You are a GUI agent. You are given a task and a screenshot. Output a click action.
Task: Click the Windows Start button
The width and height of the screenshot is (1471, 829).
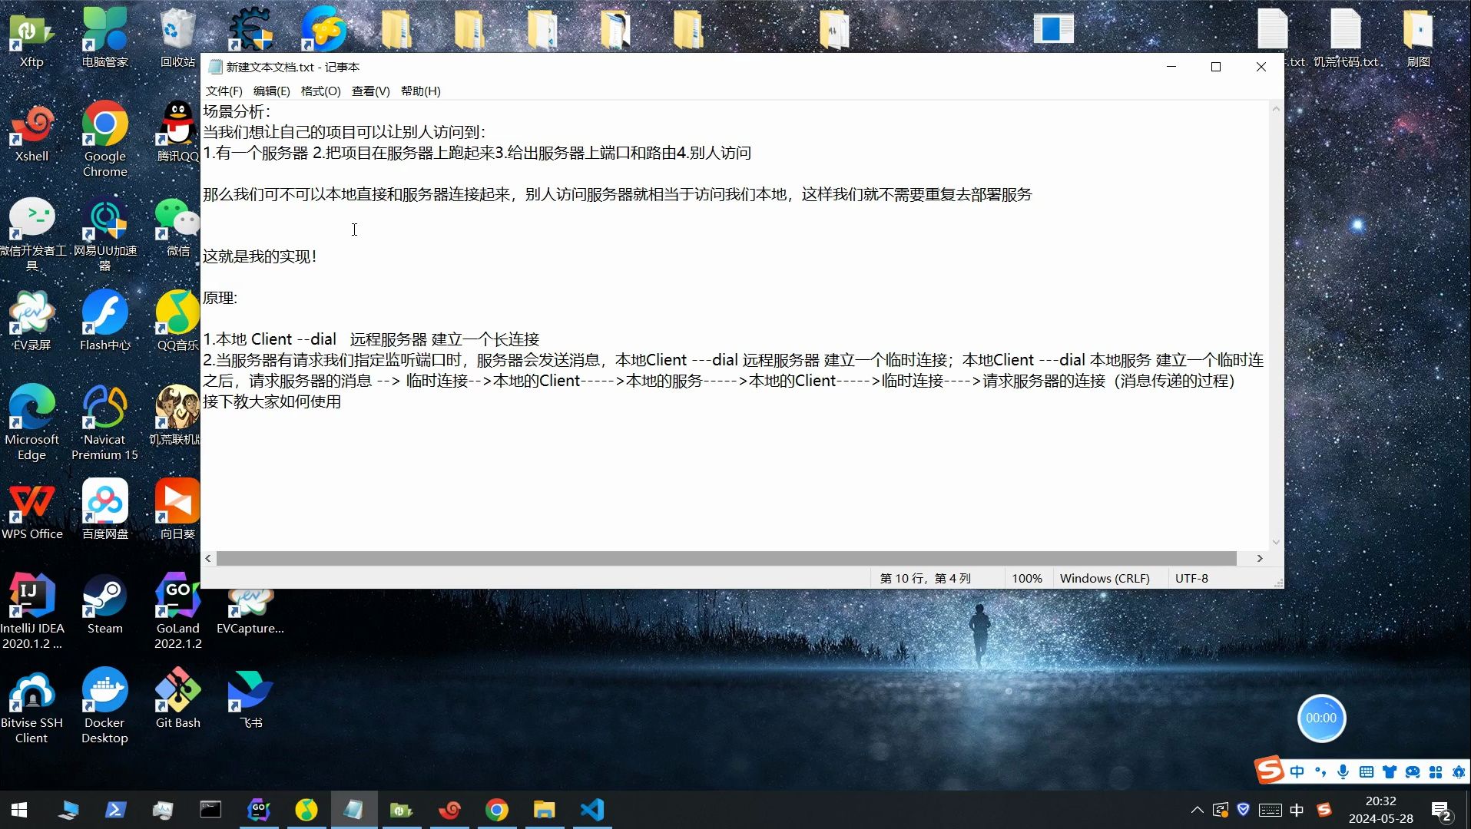(x=18, y=809)
